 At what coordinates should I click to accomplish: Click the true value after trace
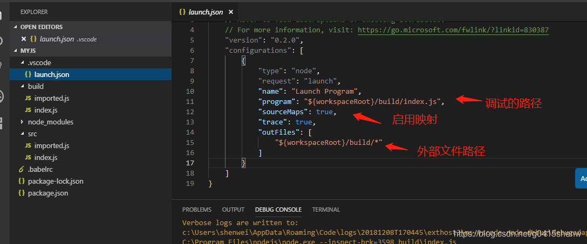tap(304, 122)
